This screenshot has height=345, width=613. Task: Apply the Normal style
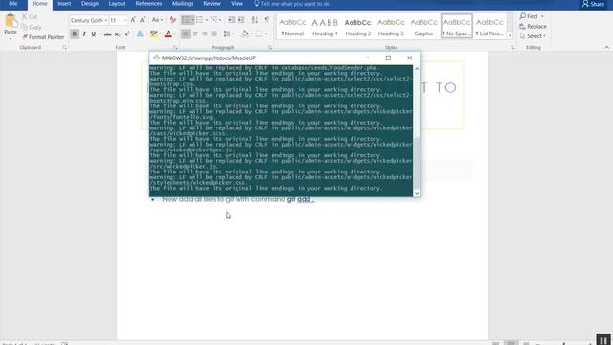point(292,27)
